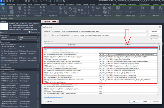Viewport: 164px width, 108px height.
Task: Open the properties help link below the table
Action: click(x=53, y=97)
